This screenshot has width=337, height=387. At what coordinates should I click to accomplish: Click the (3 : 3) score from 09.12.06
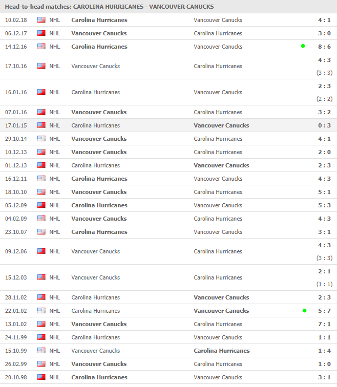pos(324,258)
